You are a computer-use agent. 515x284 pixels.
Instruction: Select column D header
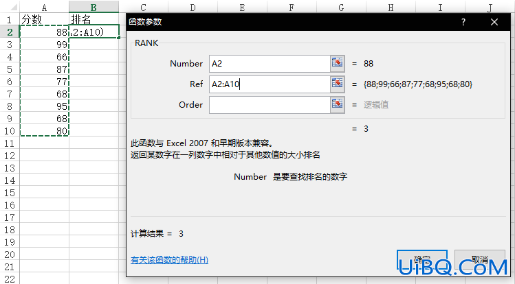tap(193, 8)
